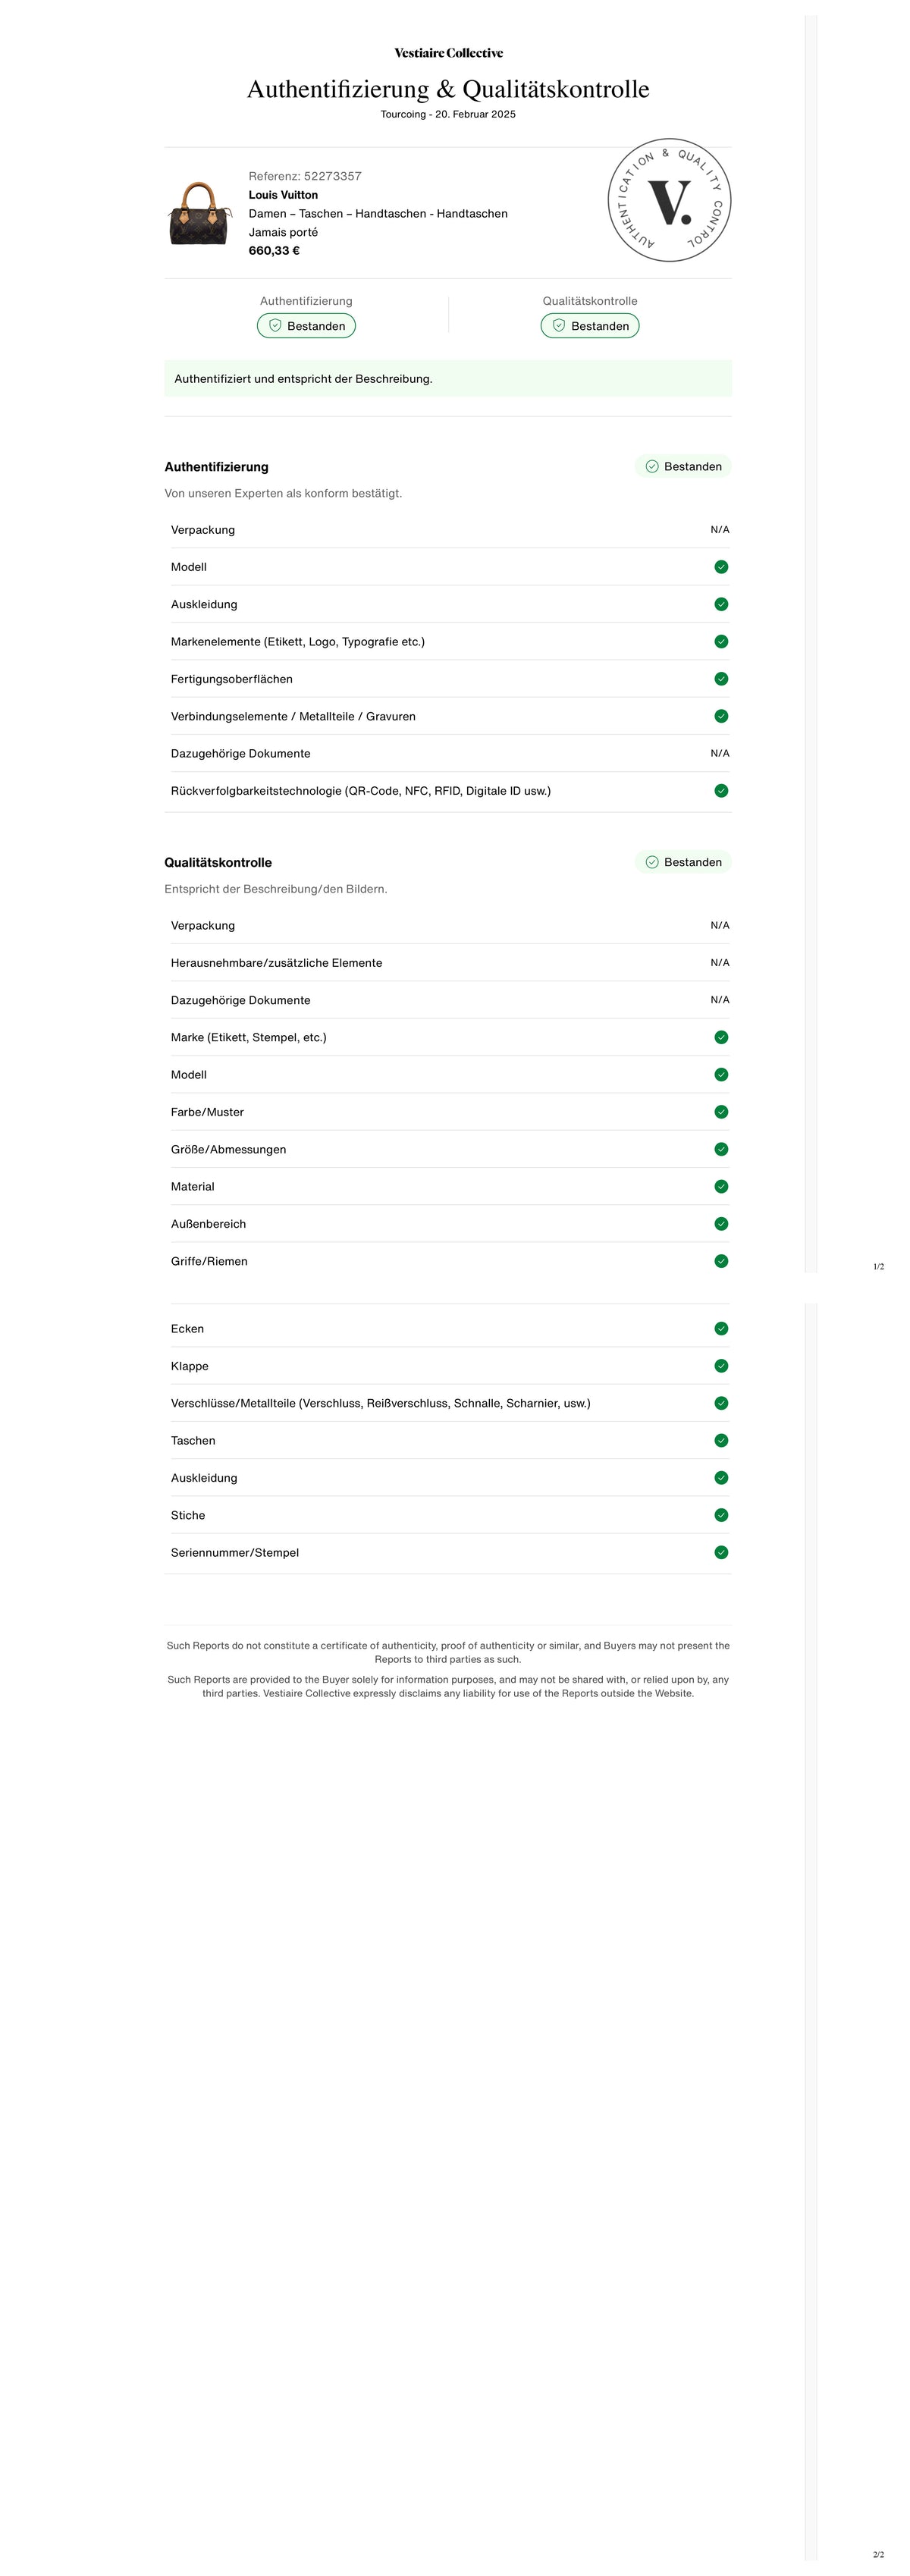910x2576 pixels.
Task: Click the Bestanden pill in Qualitätskontrolle section
Action: 683,862
